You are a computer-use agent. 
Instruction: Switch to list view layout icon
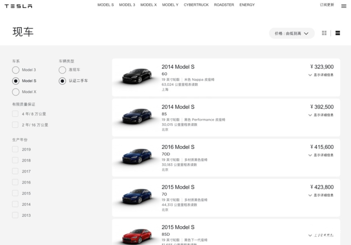337,33
